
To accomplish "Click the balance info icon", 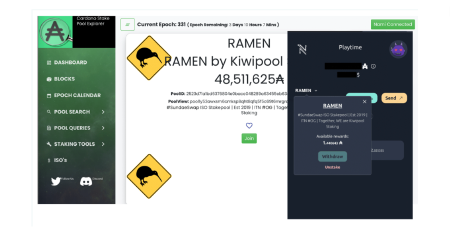I will tap(373, 66).
